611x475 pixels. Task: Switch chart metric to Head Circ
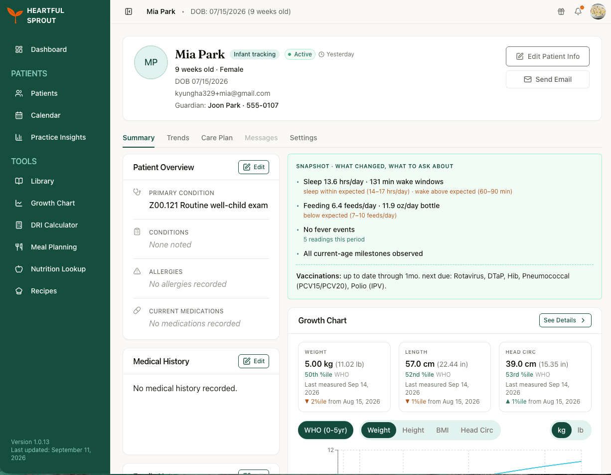[x=477, y=430]
